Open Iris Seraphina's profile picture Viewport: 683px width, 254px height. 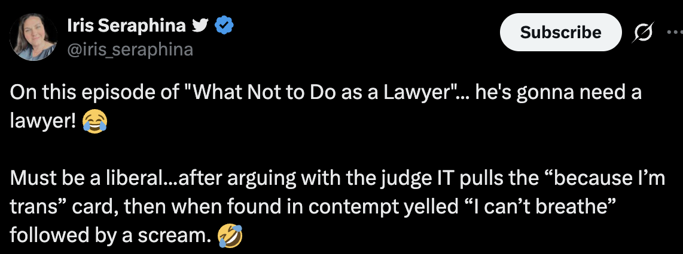point(34,38)
